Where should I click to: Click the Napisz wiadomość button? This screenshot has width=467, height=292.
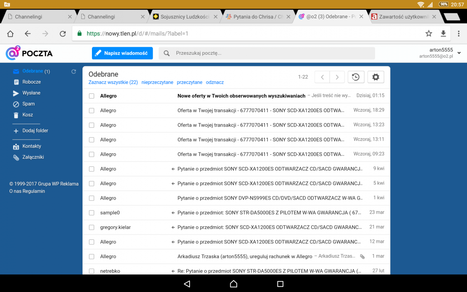point(122,53)
